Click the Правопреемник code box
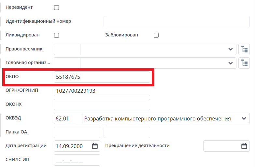 pos(67,49)
